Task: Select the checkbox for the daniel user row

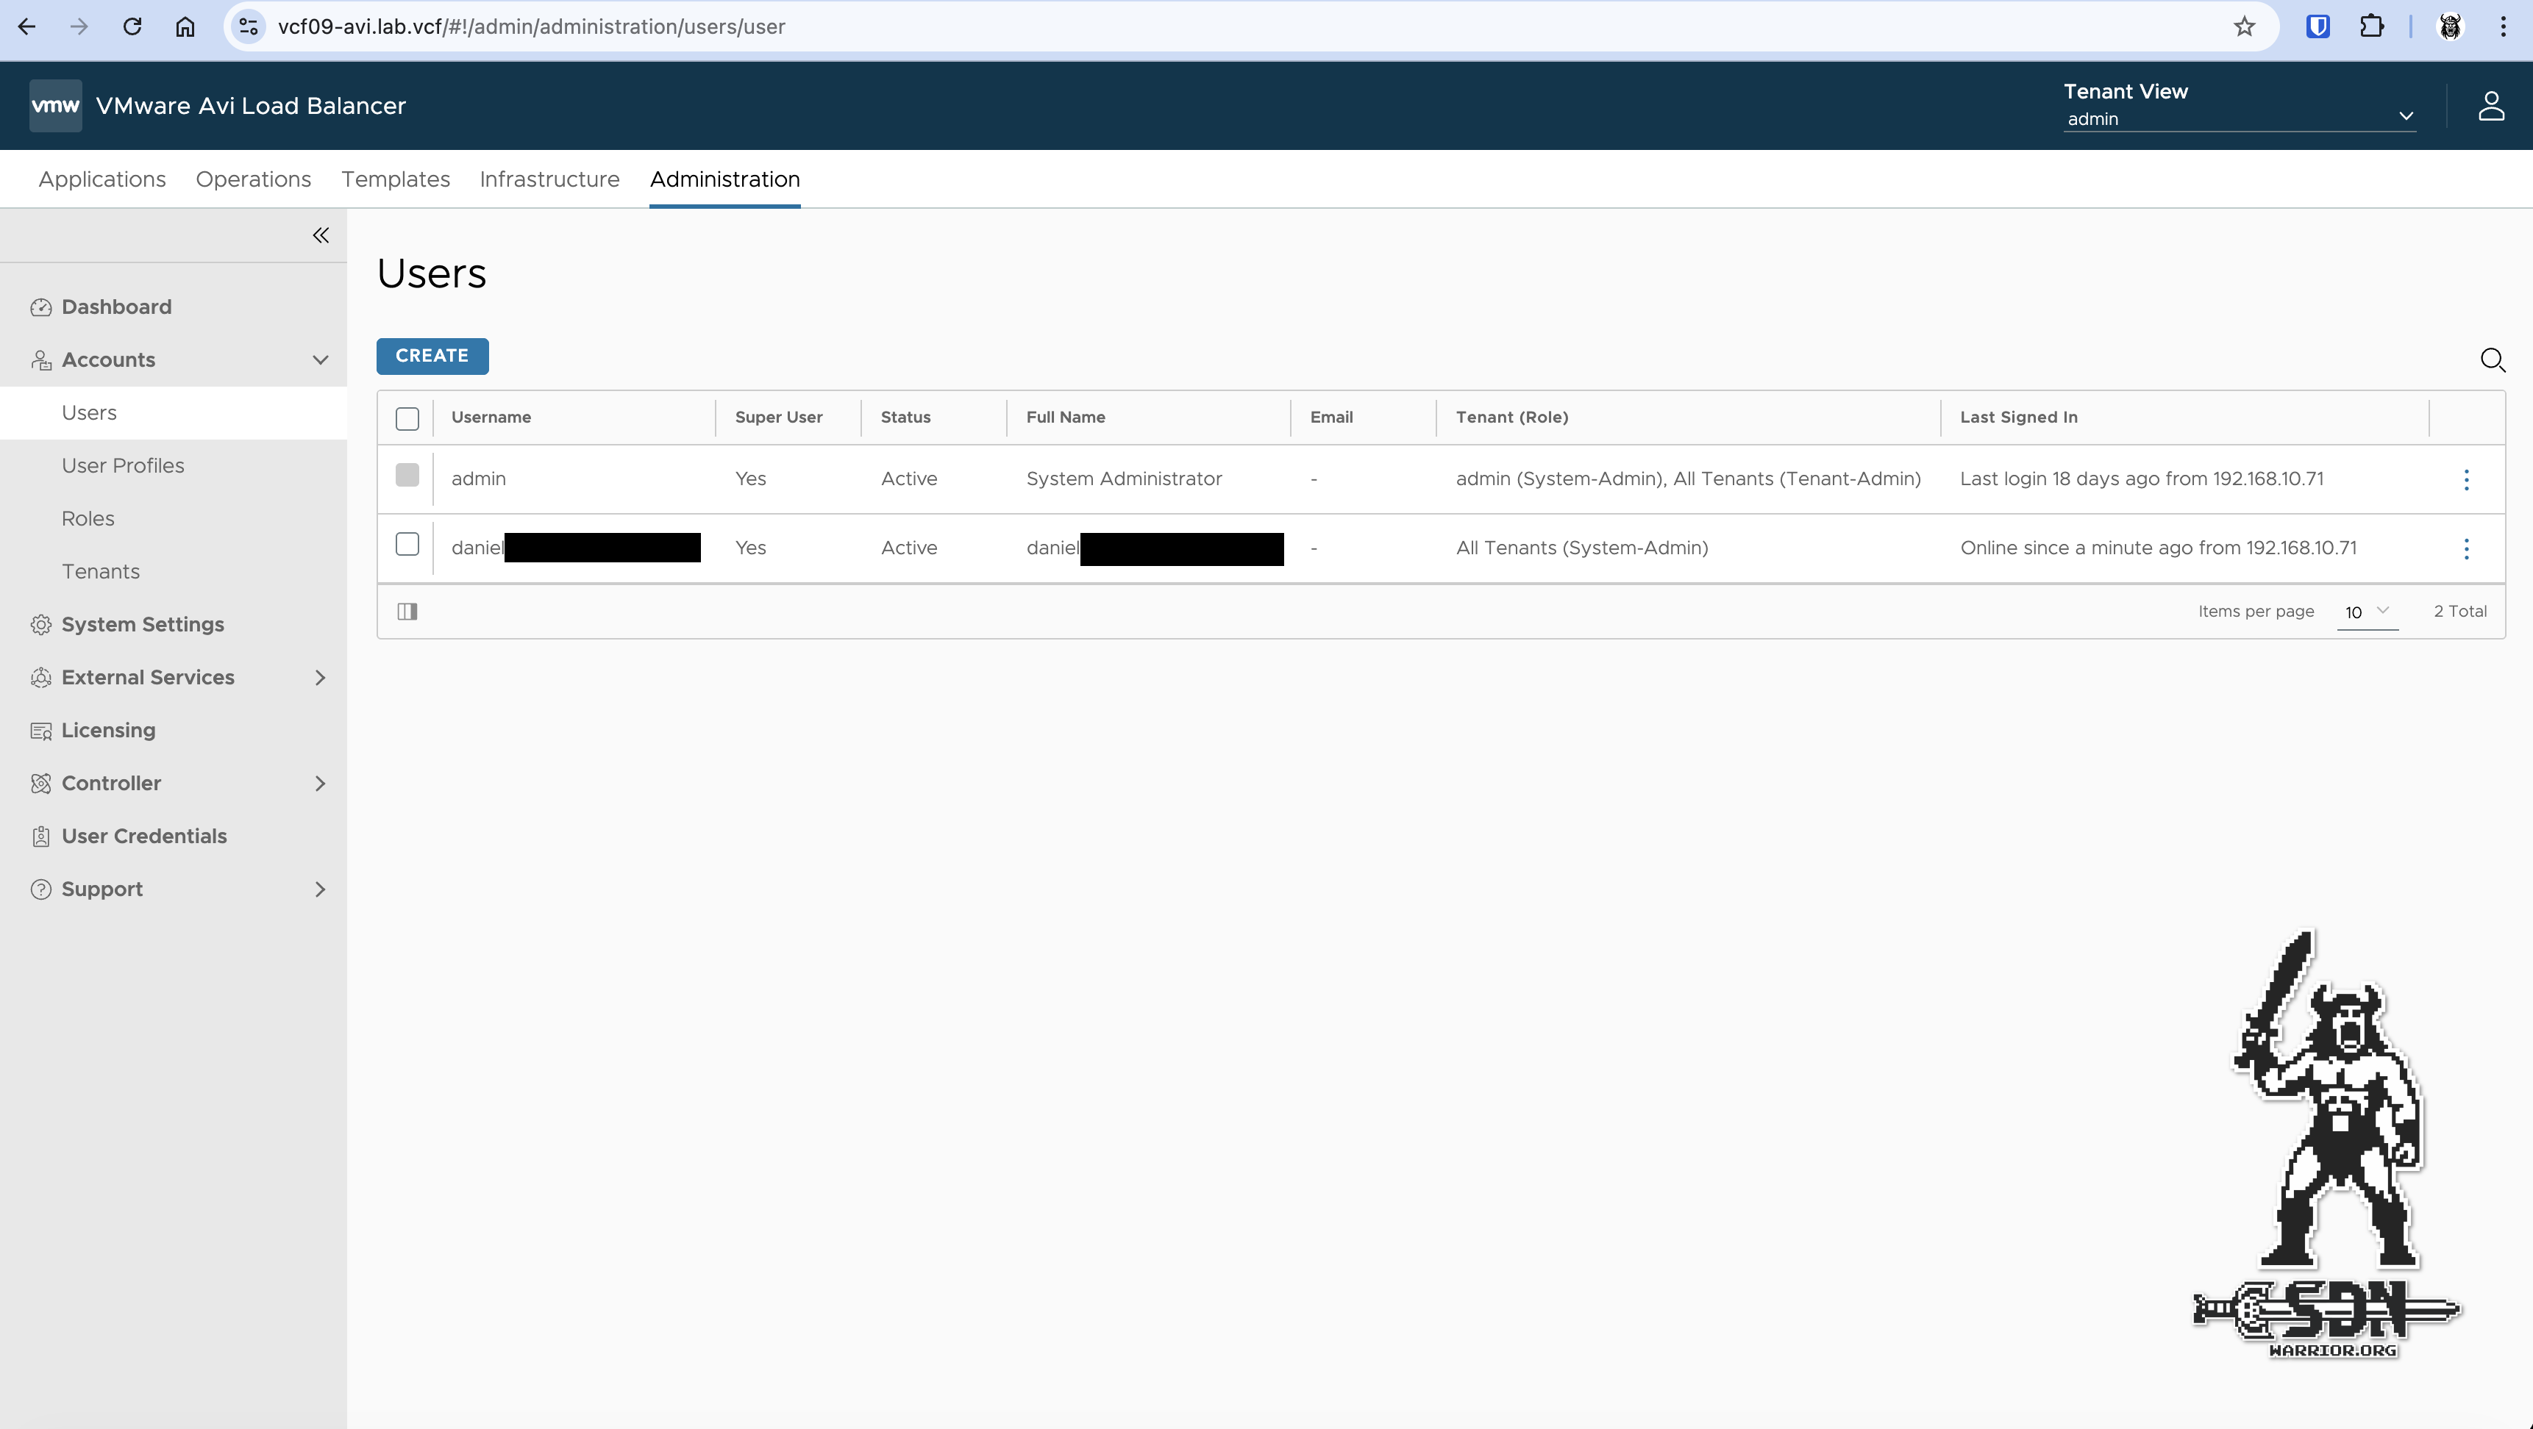Action: point(407,545)
